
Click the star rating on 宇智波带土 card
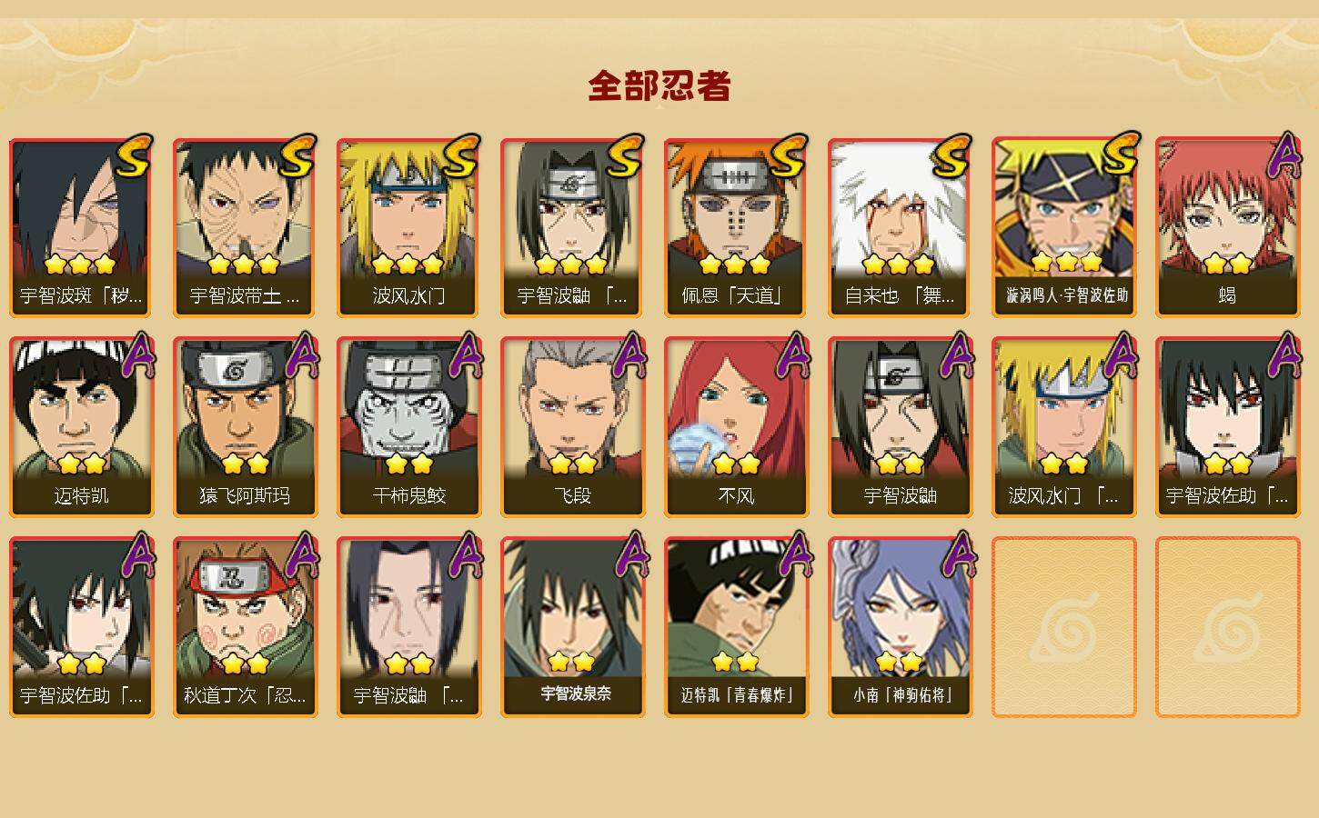click(243, 264)
